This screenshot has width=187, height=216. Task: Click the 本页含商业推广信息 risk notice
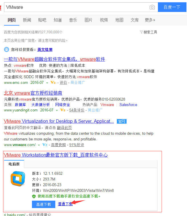(36, 40)
